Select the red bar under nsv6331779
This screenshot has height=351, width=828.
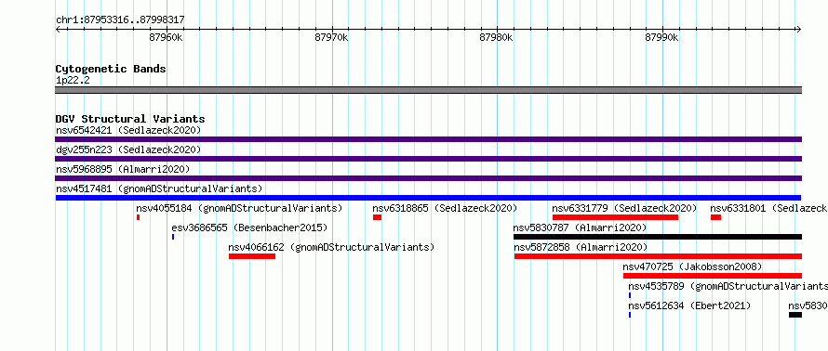[615, 217]
